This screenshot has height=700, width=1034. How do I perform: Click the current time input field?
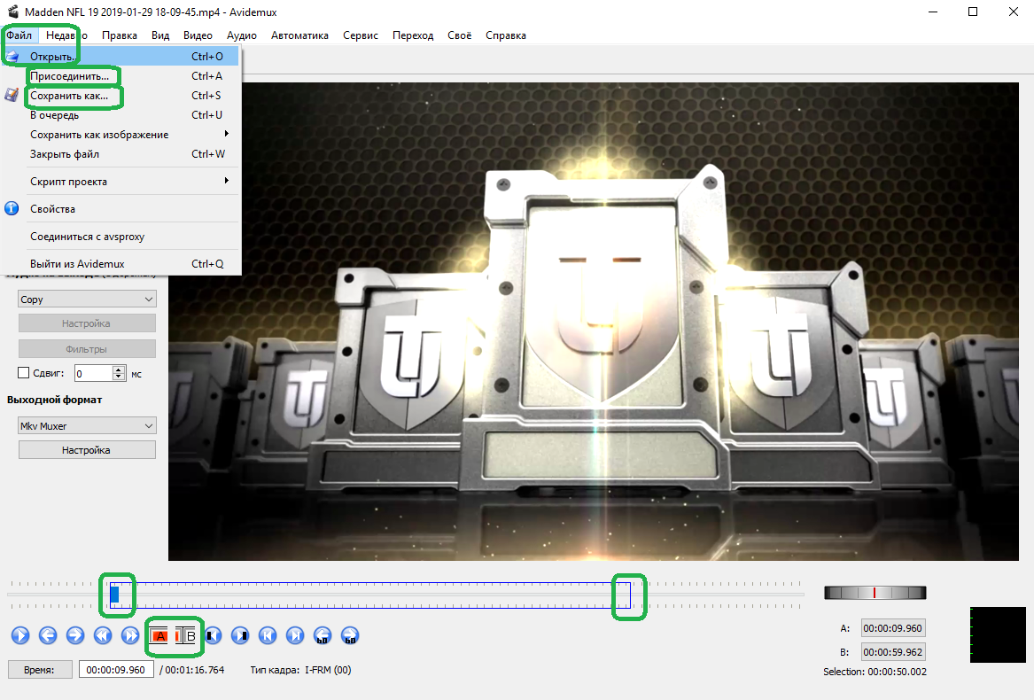click(115, 670)
